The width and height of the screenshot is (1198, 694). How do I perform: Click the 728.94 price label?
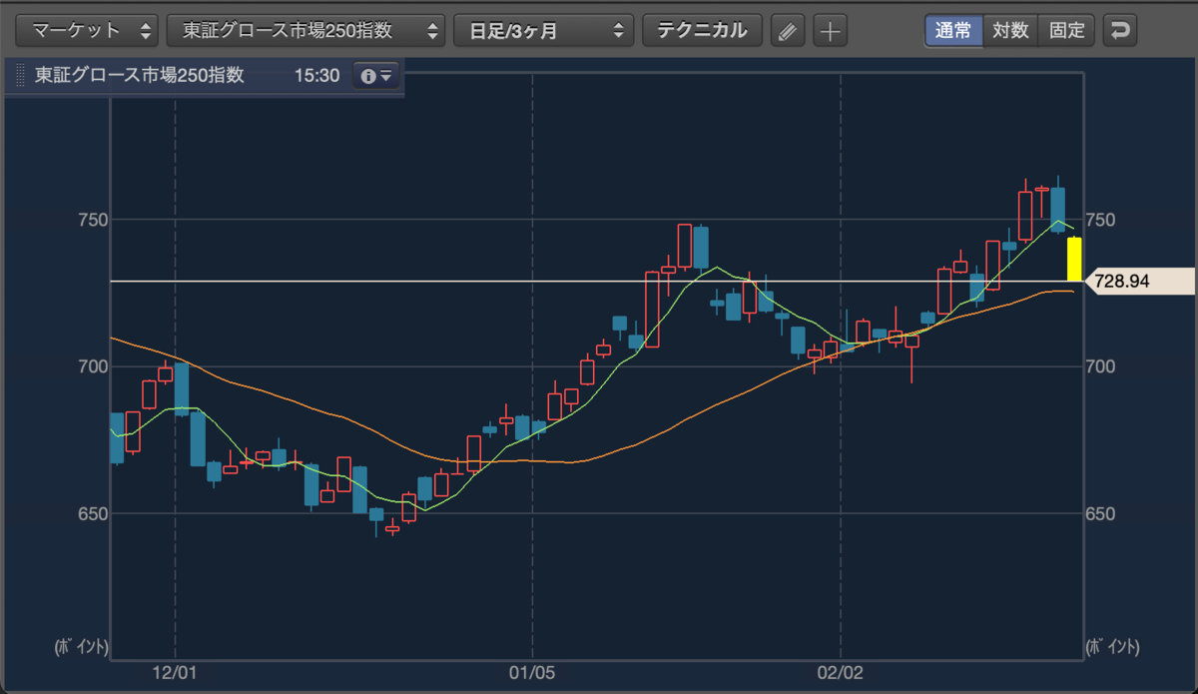point(1138,282)
